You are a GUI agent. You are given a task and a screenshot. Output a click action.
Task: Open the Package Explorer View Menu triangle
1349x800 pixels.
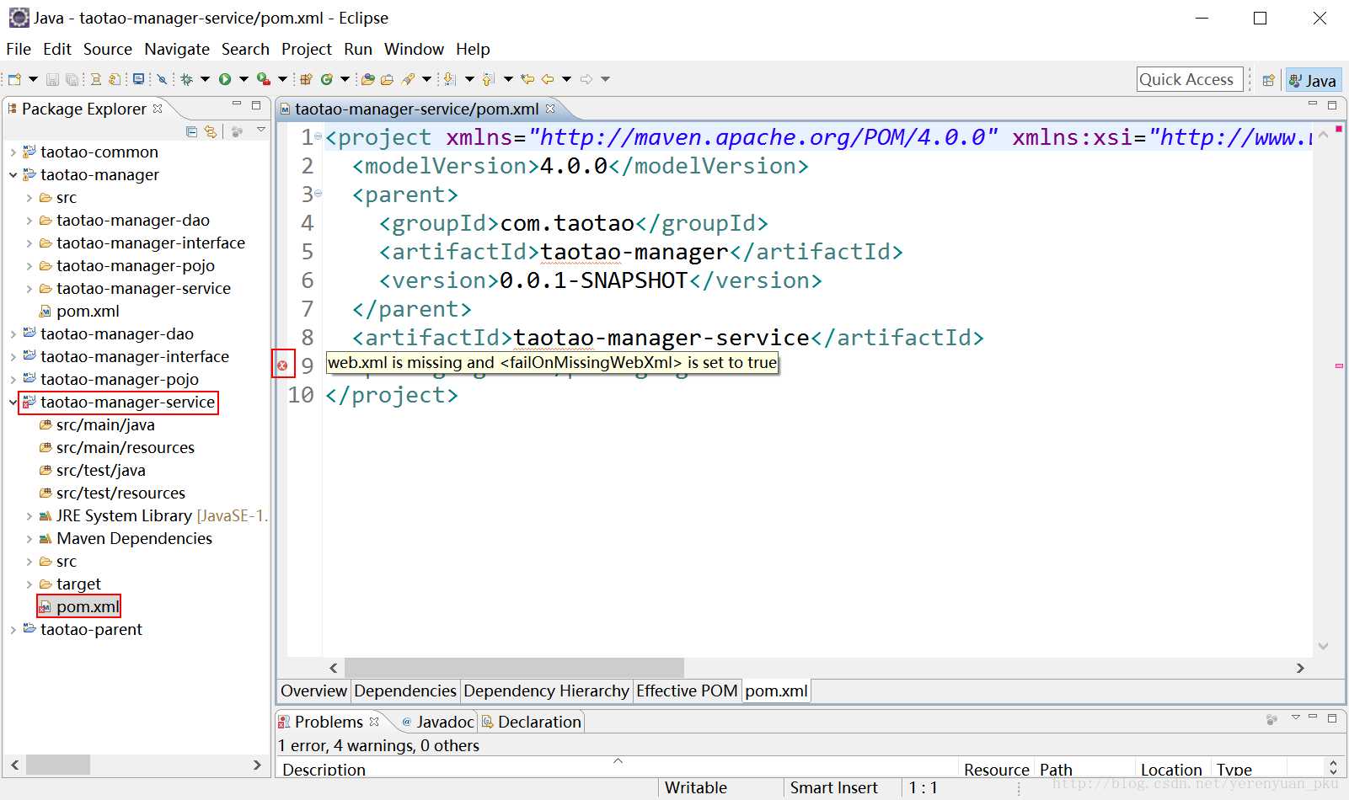(x=261, y=130)
